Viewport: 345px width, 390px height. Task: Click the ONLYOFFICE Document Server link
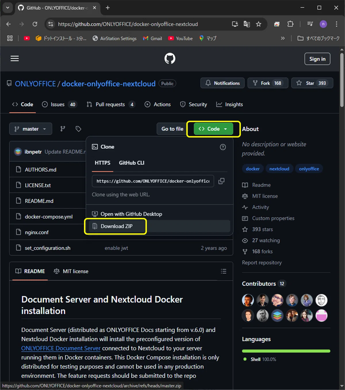coord(61,348)
